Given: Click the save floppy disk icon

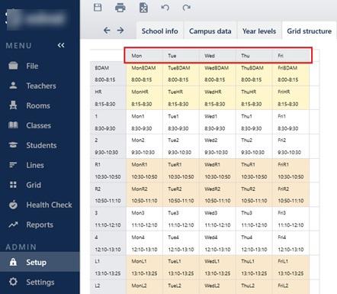Looking at the screenshot, I should pyautogui.click(x=98, y=8).
